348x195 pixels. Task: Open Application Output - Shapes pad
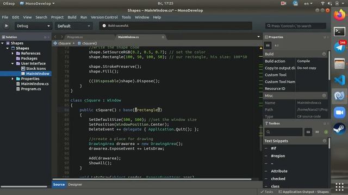[x=303, y=192]
